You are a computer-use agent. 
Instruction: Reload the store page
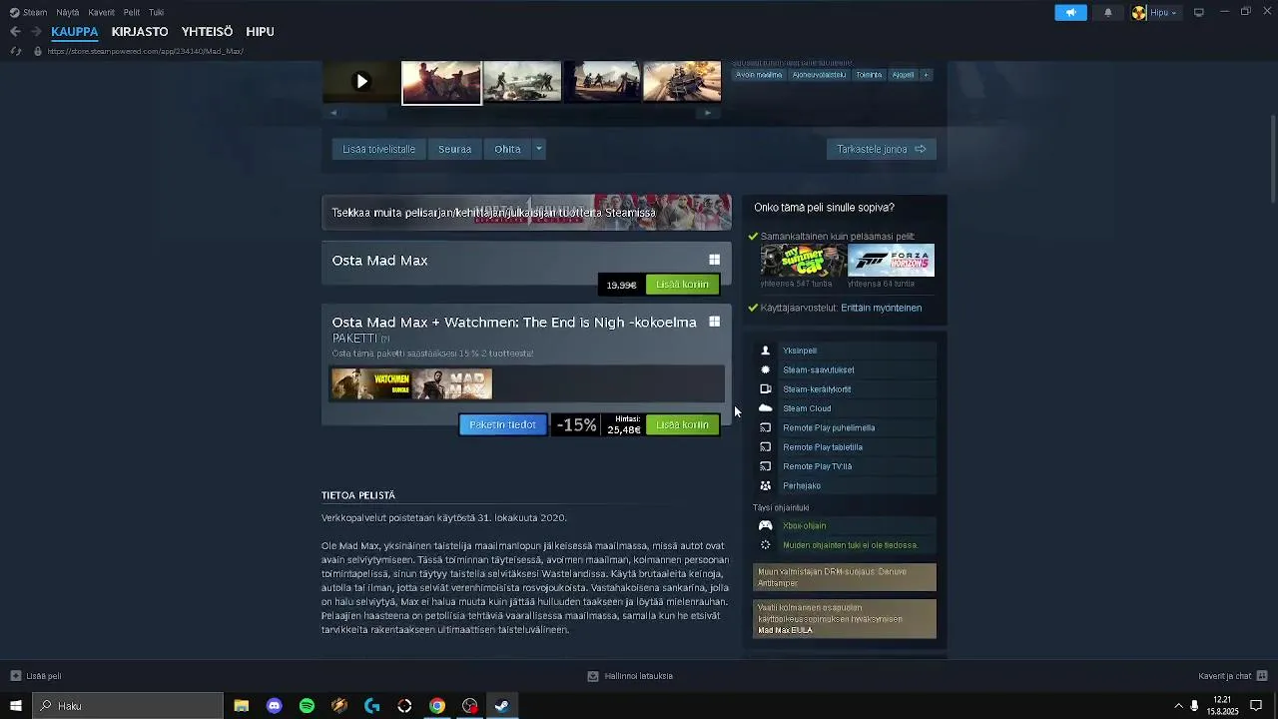coord(16,51)
